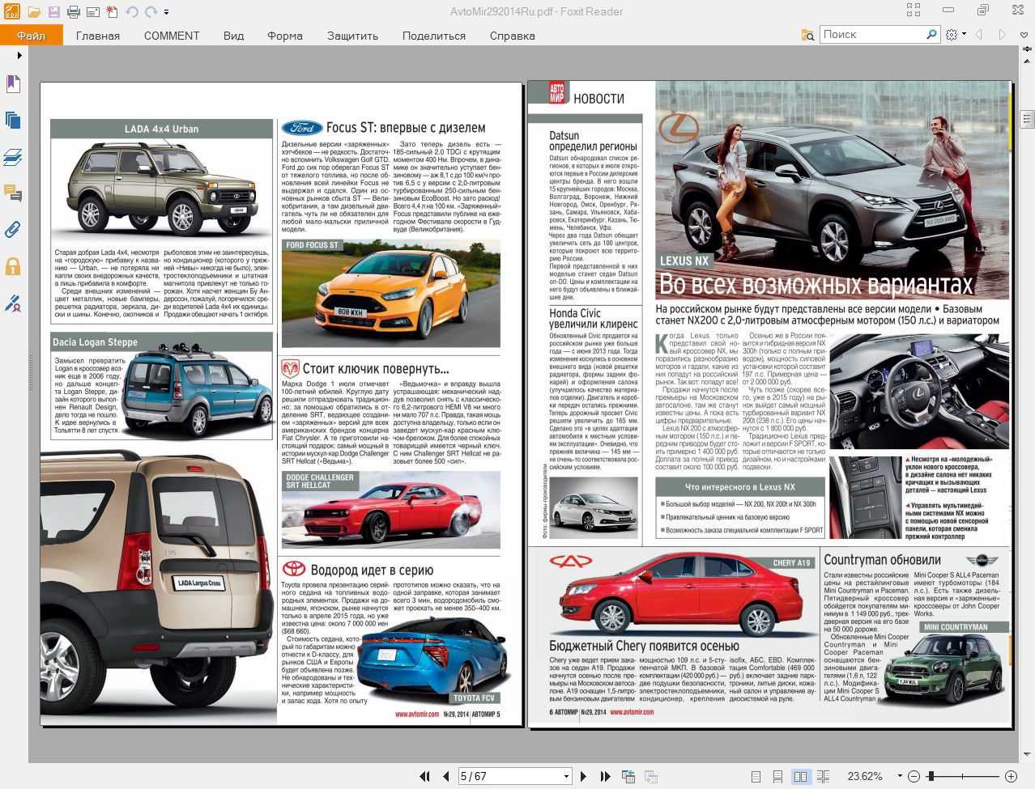Open the Security lock panel
Screen dimensions: 1035x789
pos(13,266)
